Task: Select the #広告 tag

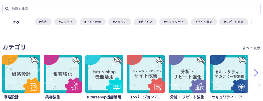Action: tap(43, 22)
